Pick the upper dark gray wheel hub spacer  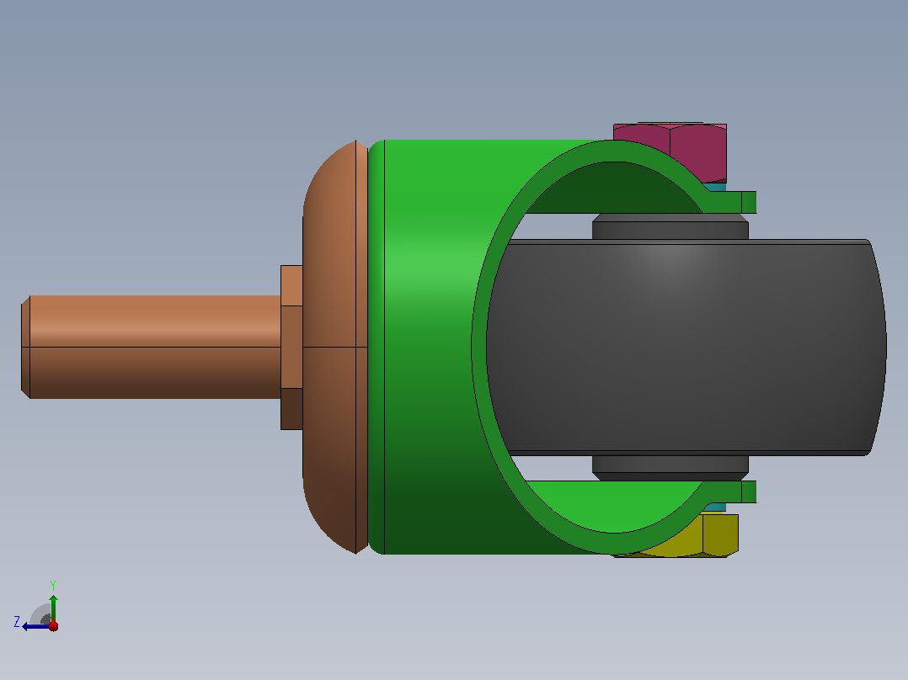[x=670, y=226]
